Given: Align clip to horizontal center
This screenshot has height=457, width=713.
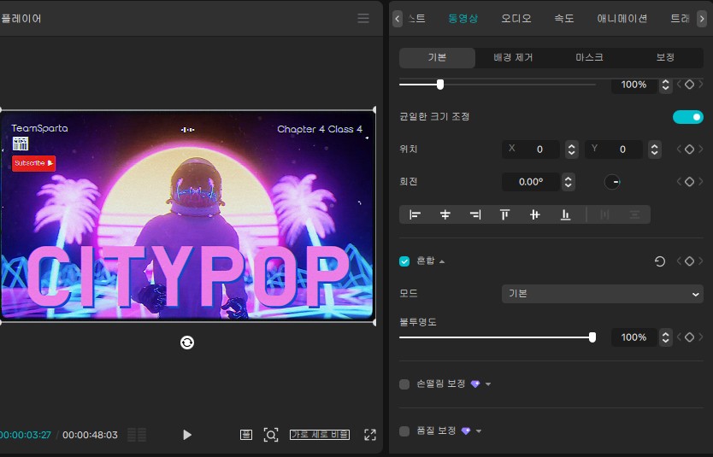Looking at the screenshot, I should [x=445, y=214].
